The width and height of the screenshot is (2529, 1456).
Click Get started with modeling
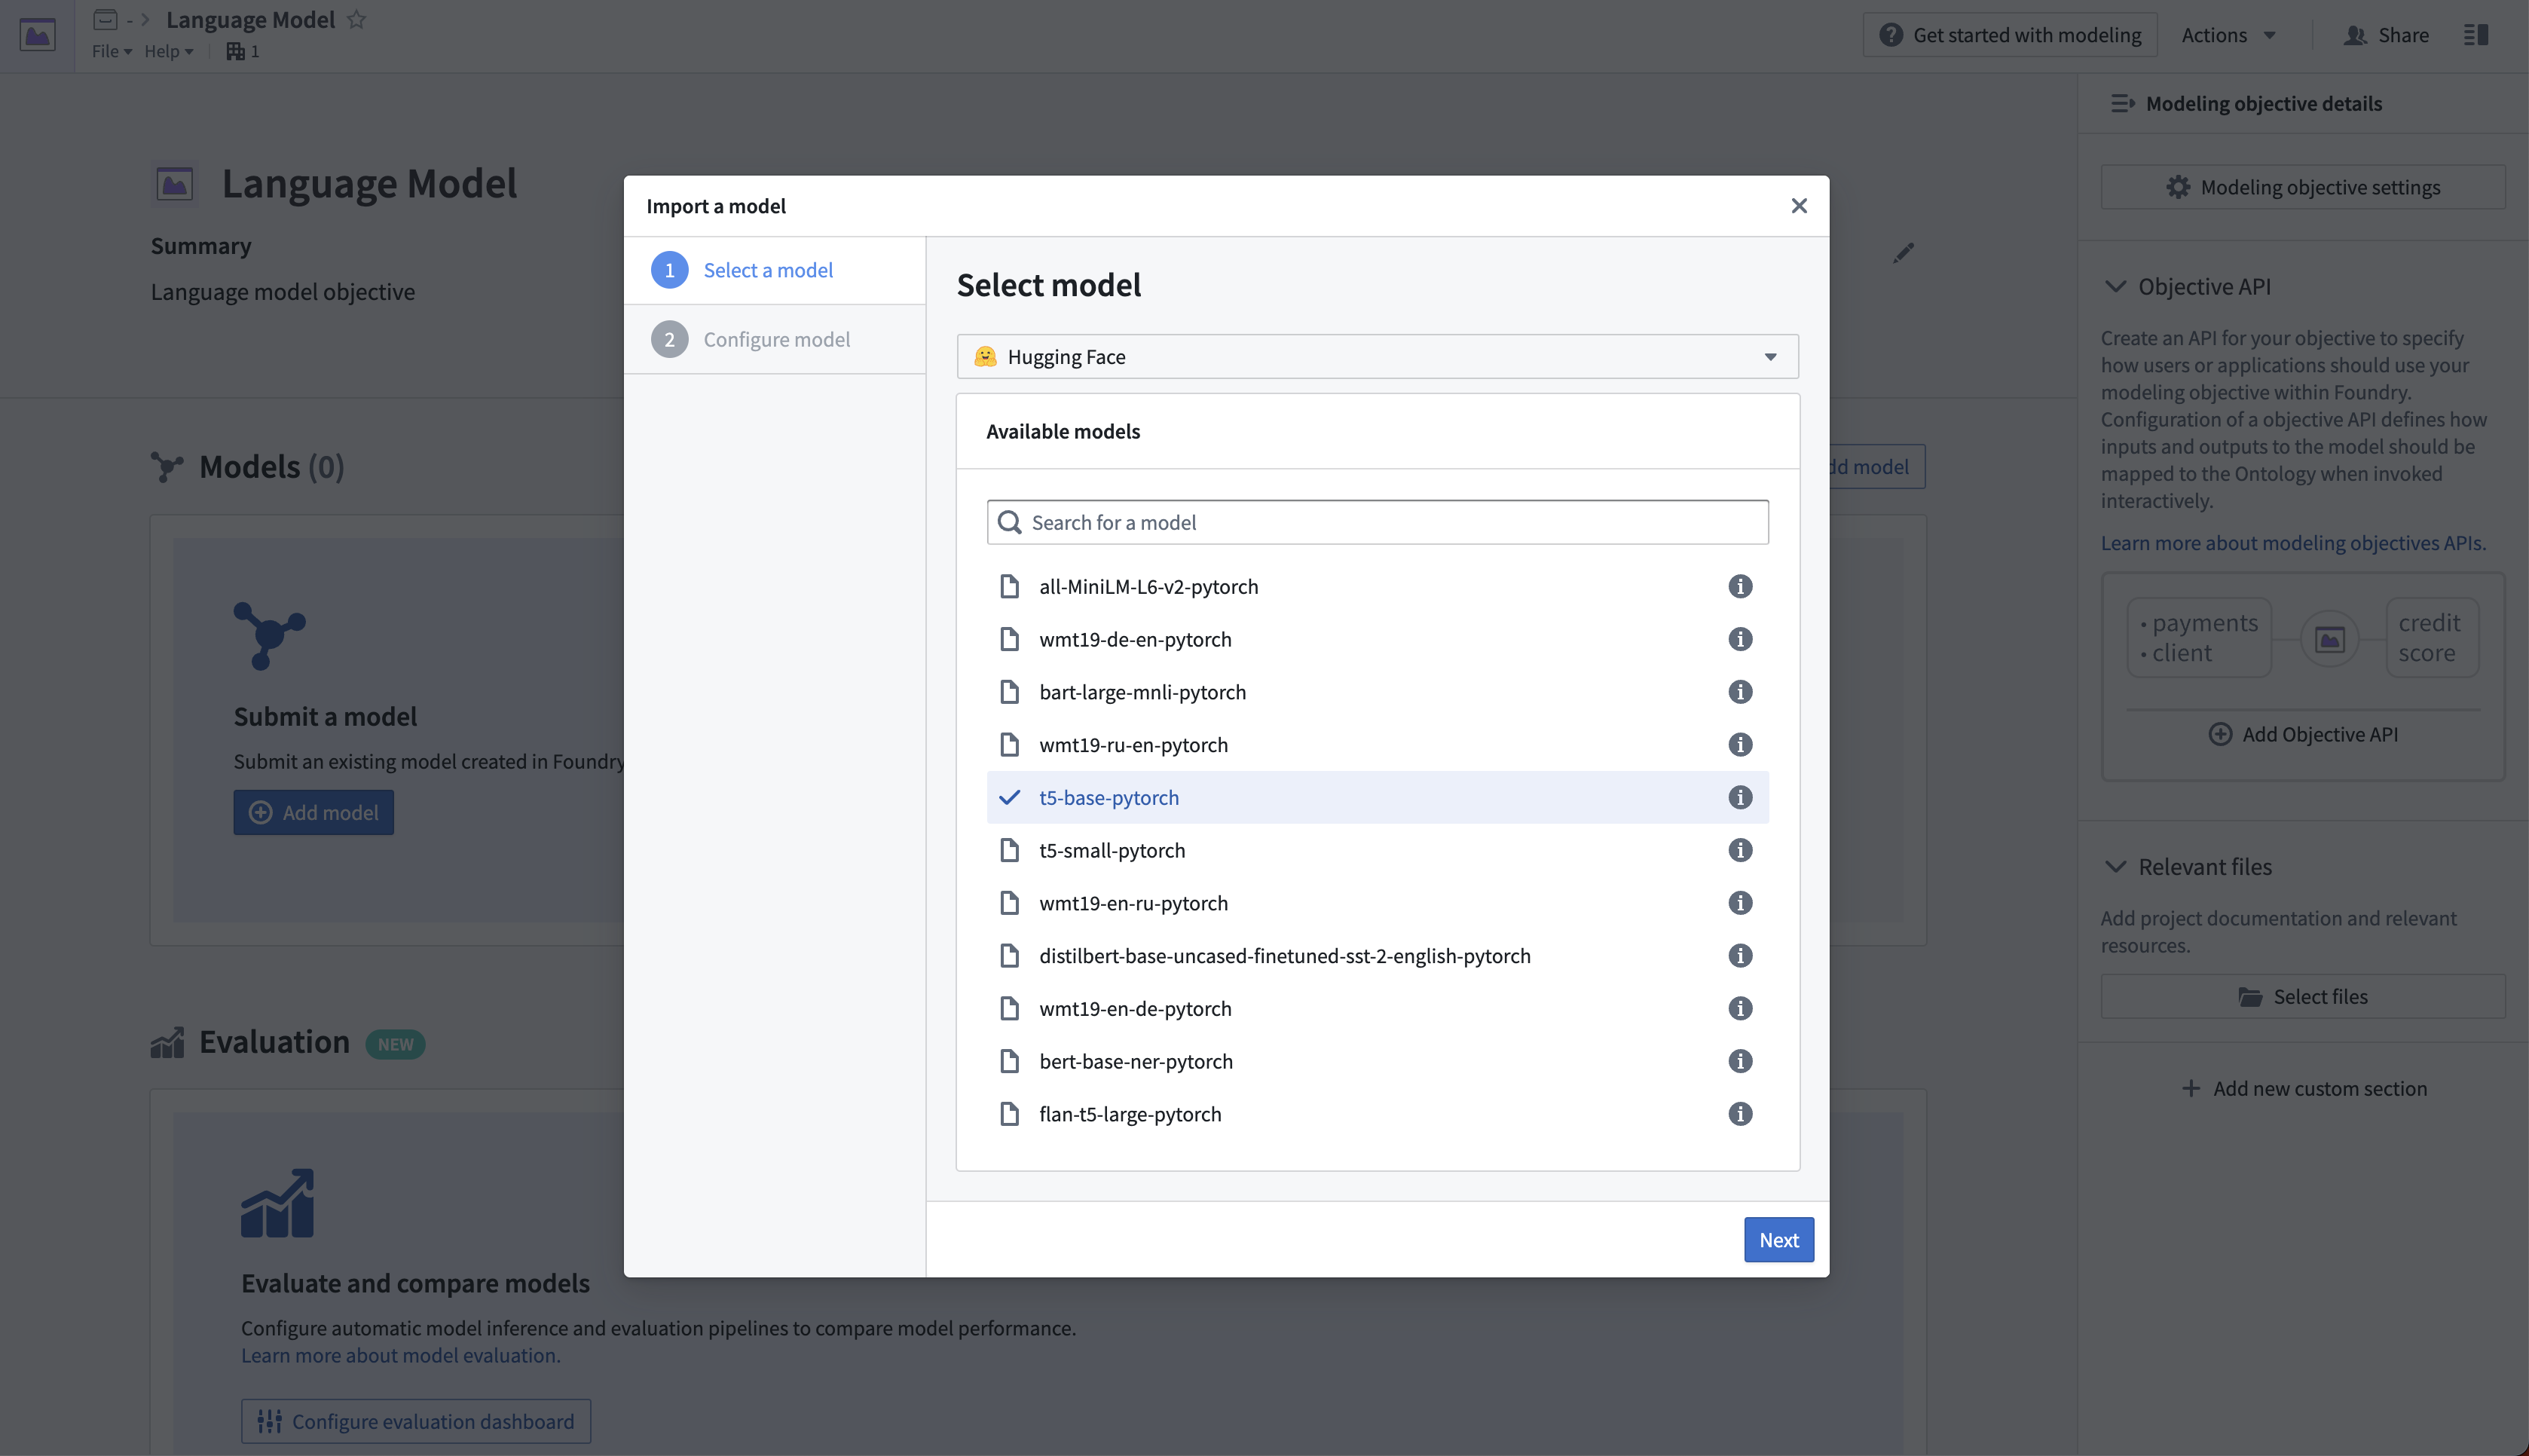click(x=2009, y=35)
